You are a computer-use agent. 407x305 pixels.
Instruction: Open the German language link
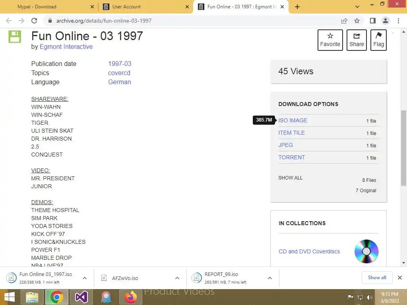click(119, 82)
